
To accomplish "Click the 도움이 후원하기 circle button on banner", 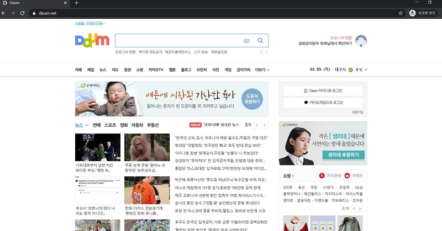I will click(252, 99).
